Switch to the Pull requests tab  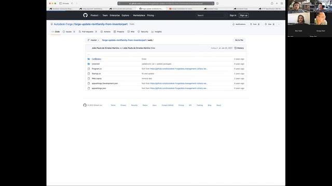(88, 32)
